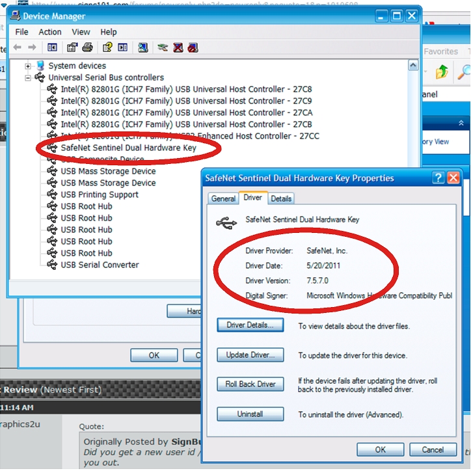
Task: Click the green Up folder icon in background window
Action: [442, 72]
